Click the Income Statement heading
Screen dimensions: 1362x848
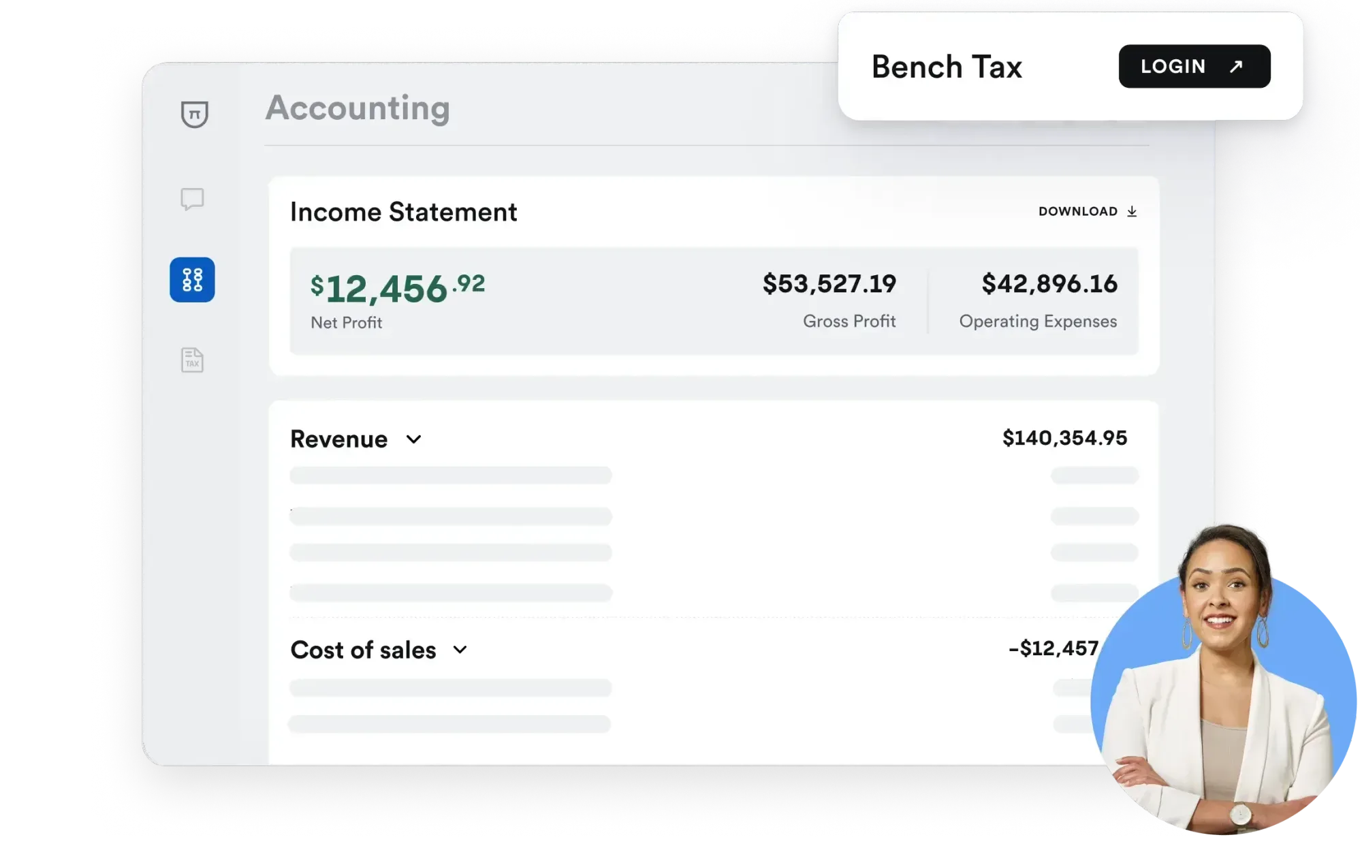point(404,212)
